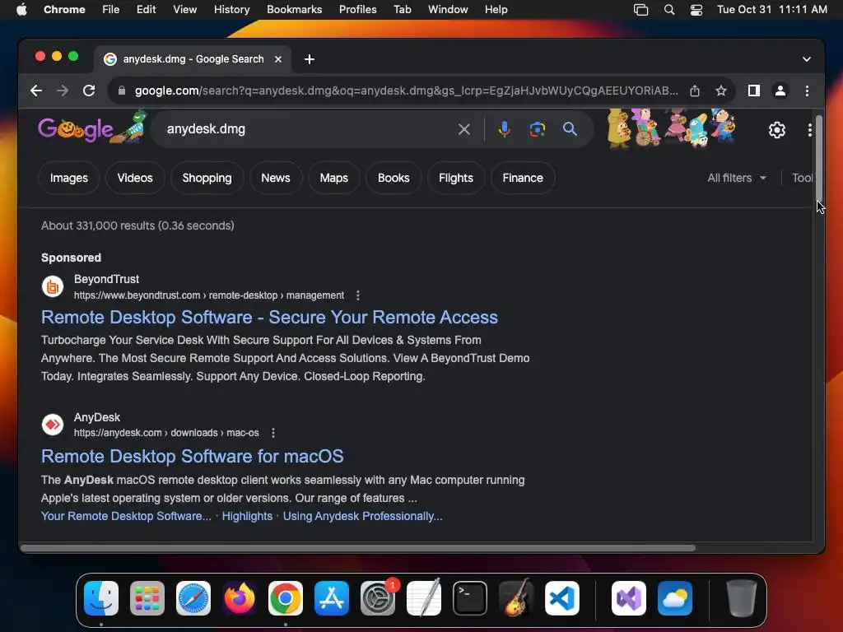Image resolution: width=843 pixels, height=632 pixels.
Task: Launch Visual Studio Code from the Dock
Action: click(x=561, y=598)
